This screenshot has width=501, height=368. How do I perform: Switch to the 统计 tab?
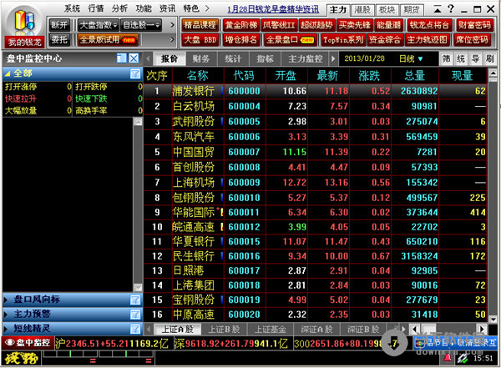(x=233, y=58)
